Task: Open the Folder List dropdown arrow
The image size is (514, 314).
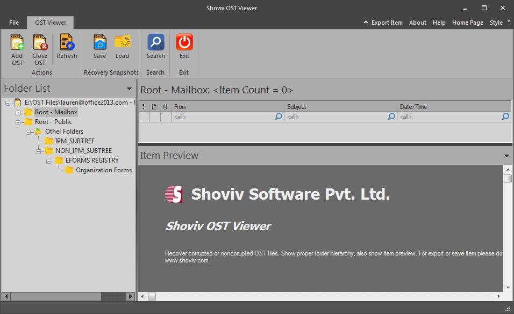Action: [x=129, y=89]
